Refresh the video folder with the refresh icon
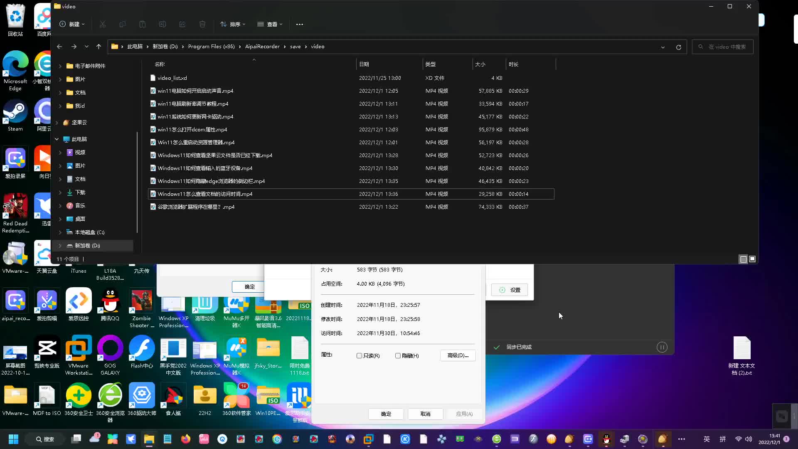This screenshot has width=798, height=449. [678, 47]
